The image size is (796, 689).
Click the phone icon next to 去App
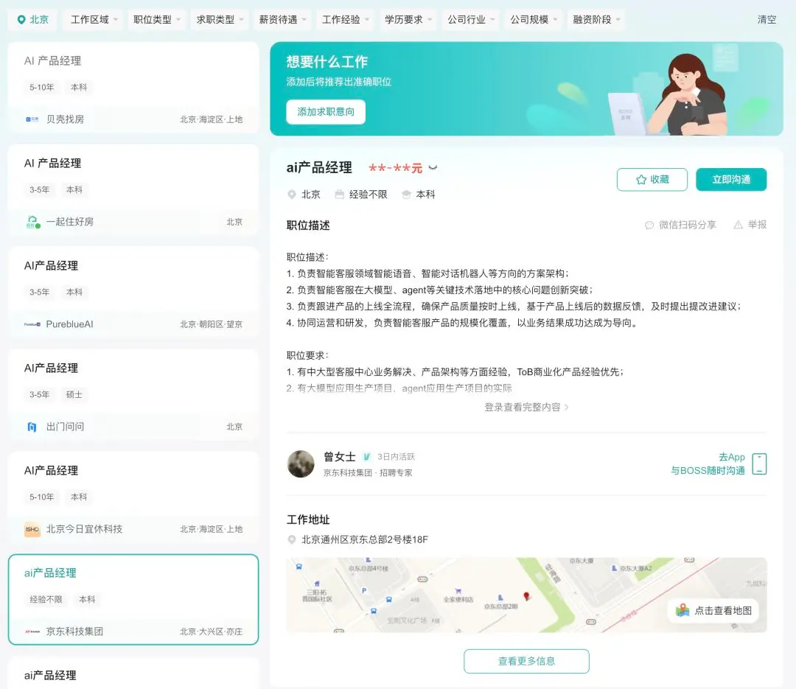[x=759, y=464]
